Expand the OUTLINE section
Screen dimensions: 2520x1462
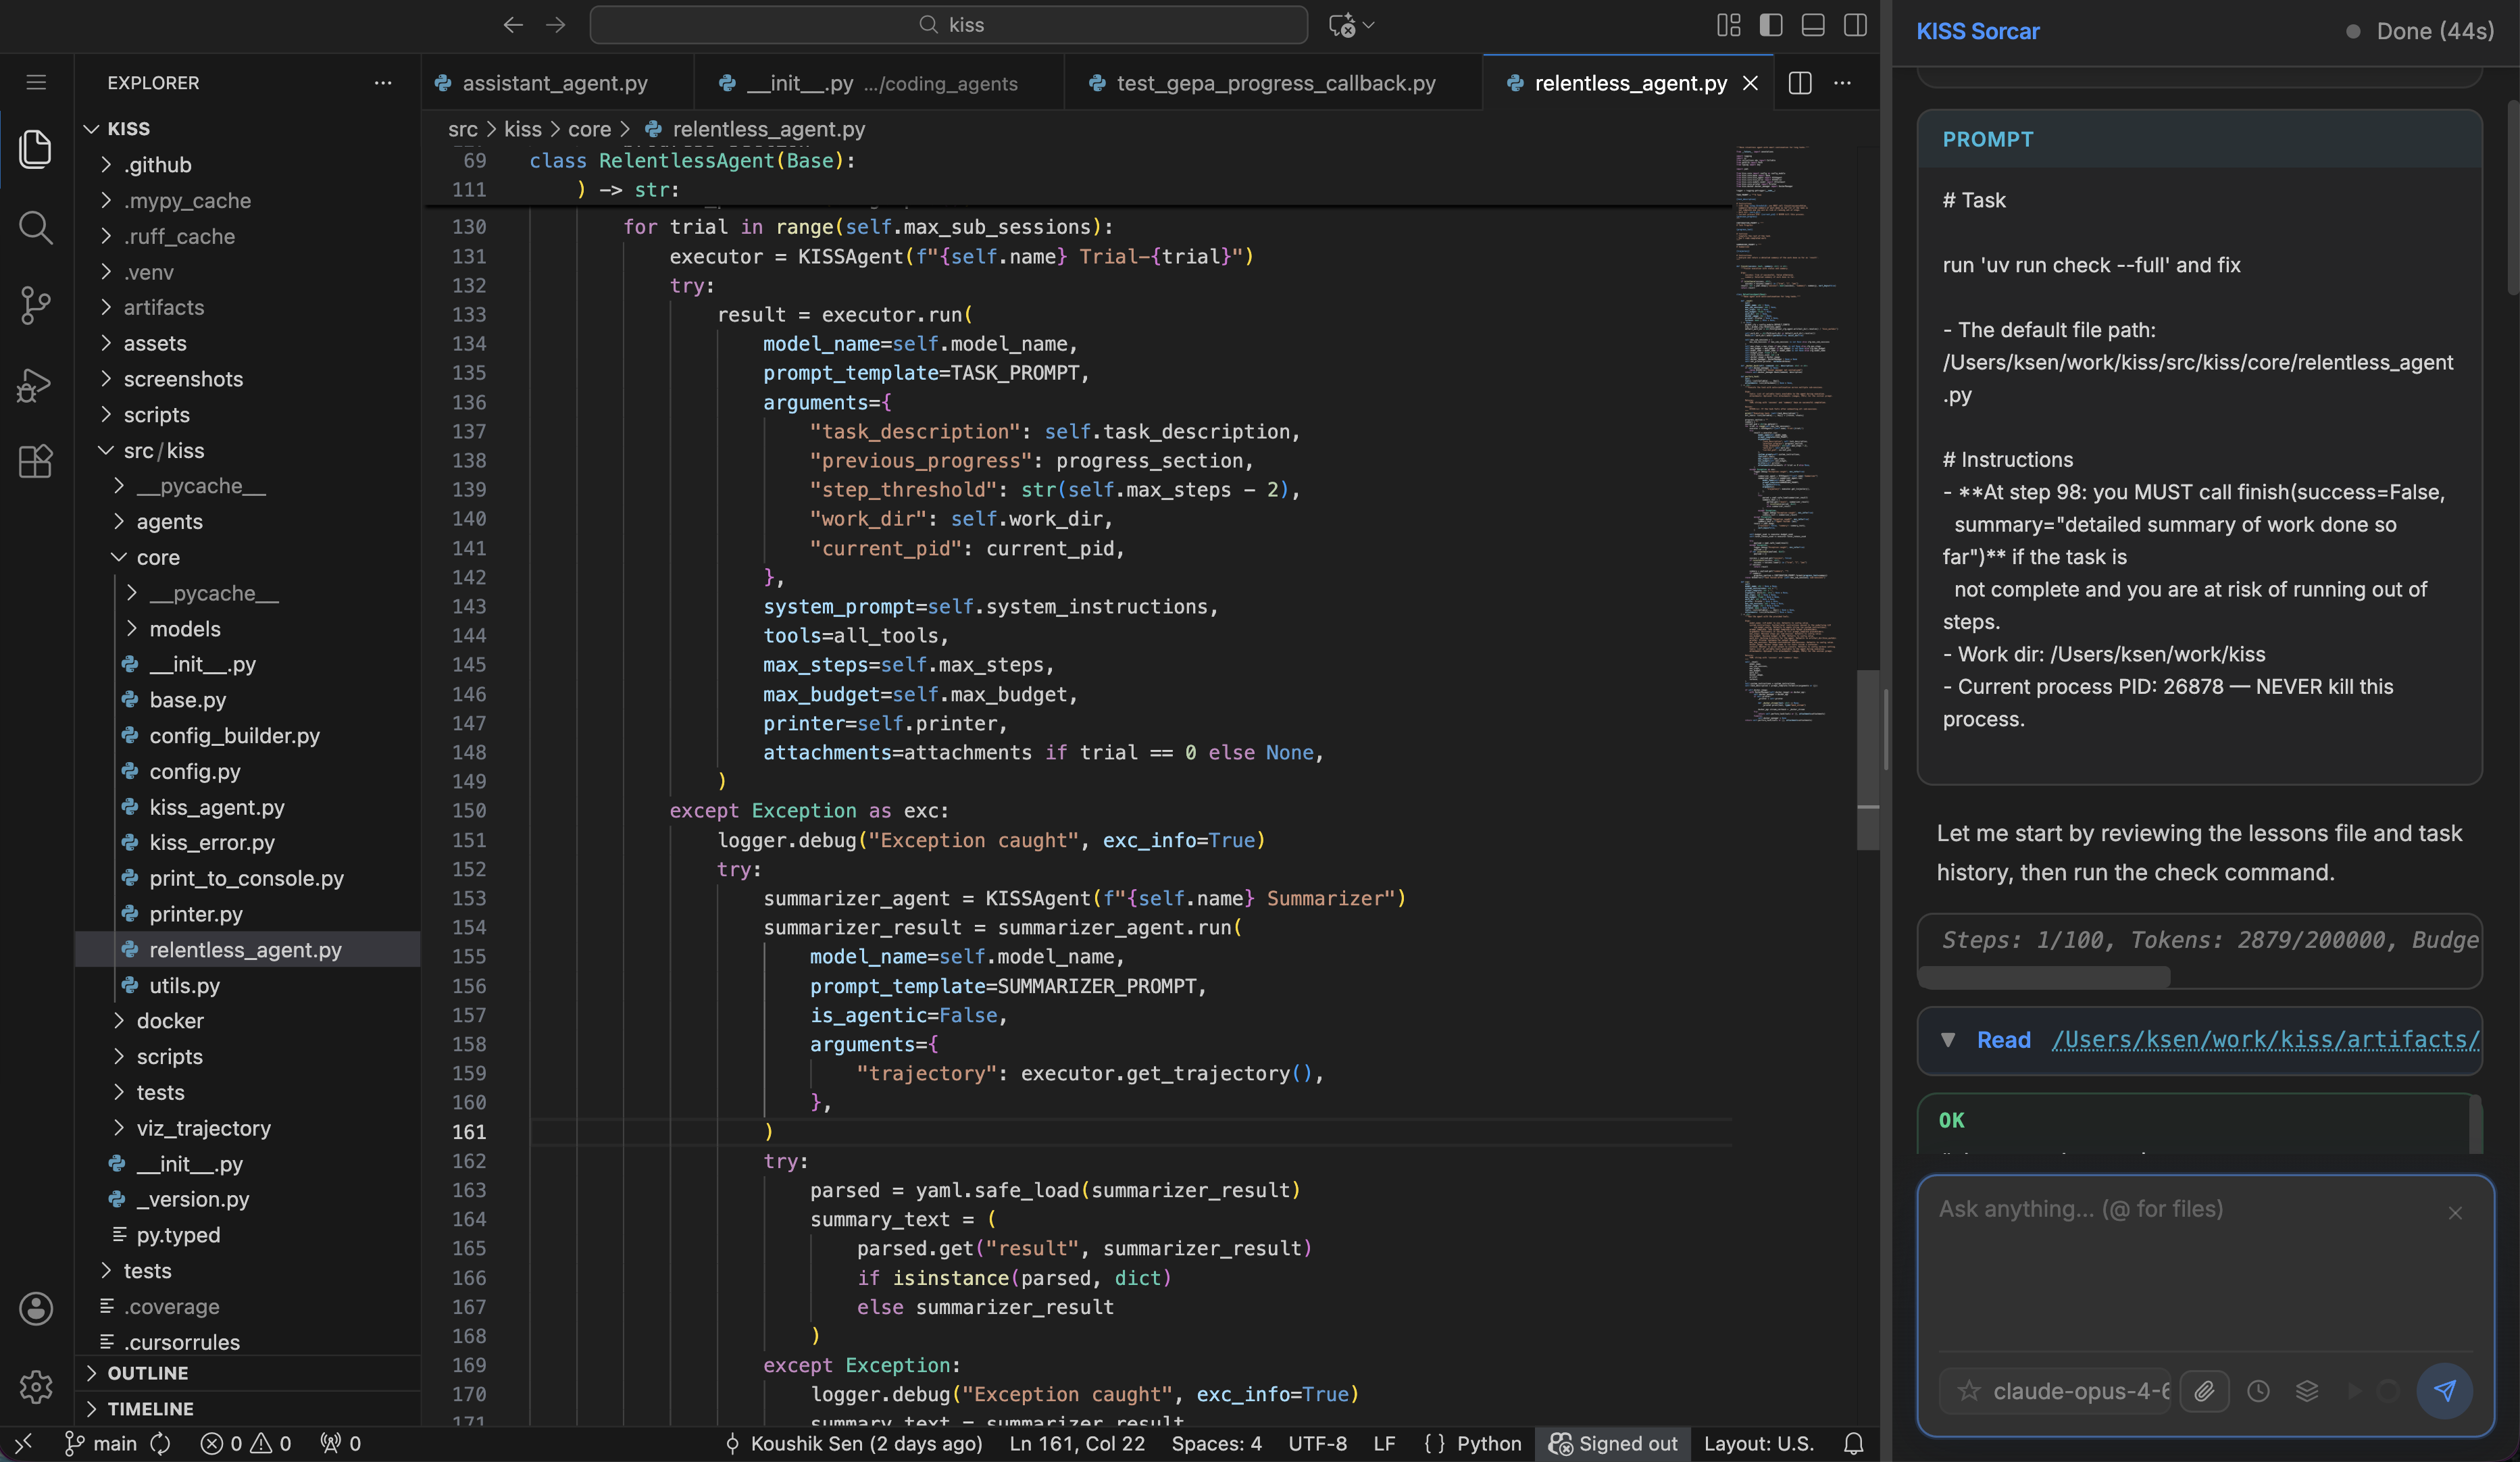[x=148, y=1373]
